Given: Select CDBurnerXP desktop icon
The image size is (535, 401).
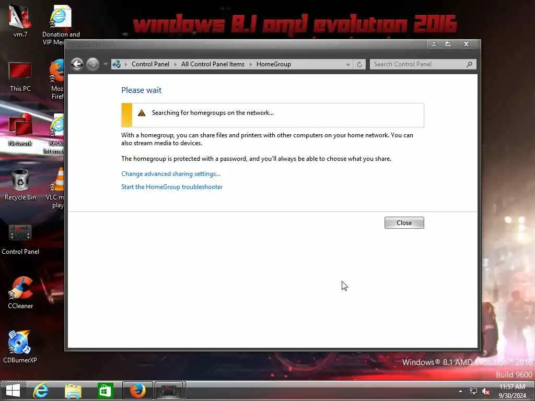Looking at the screenshot, I should pos(20,347).
